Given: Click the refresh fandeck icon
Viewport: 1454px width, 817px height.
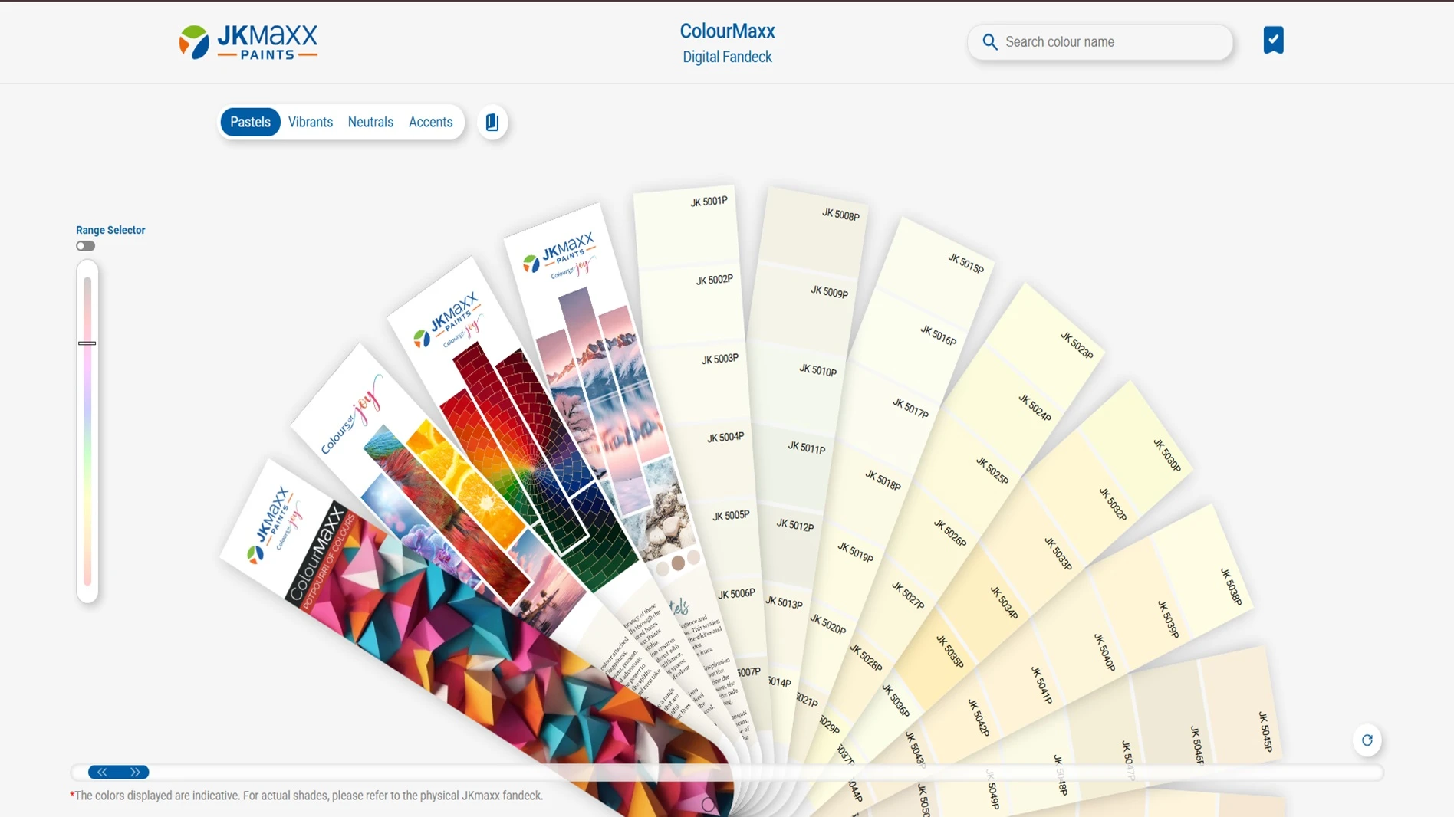Looking at the screenshot, I should 1367,740.
